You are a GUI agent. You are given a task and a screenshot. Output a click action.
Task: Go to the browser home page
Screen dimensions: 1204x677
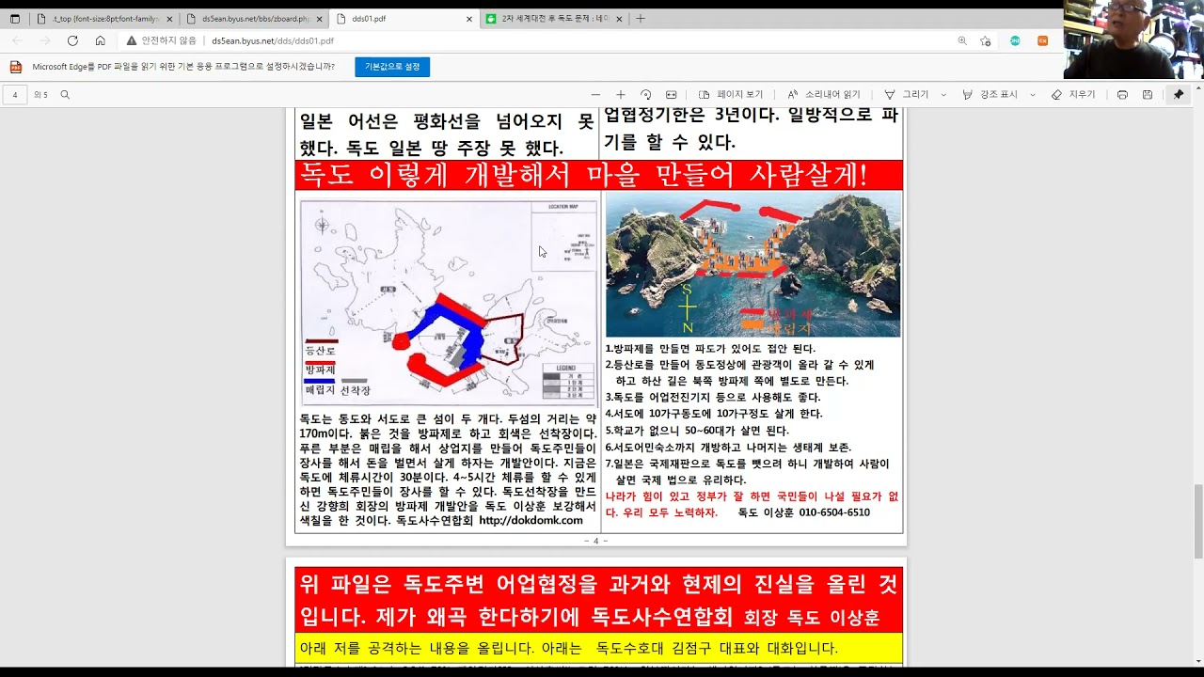tap(100, 40)
